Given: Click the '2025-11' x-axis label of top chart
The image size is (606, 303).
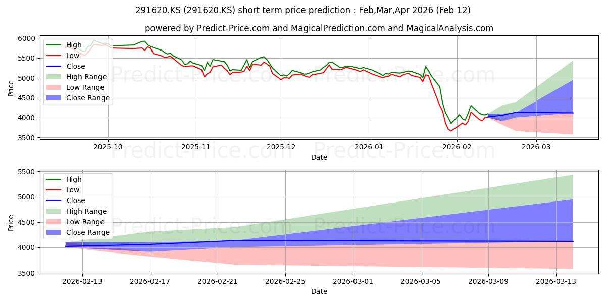Looking at the screenshot, I should [196, 147].
